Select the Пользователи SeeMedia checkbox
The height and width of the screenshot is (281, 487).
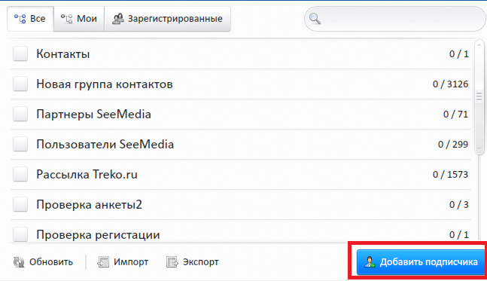(x=20, y=144)
